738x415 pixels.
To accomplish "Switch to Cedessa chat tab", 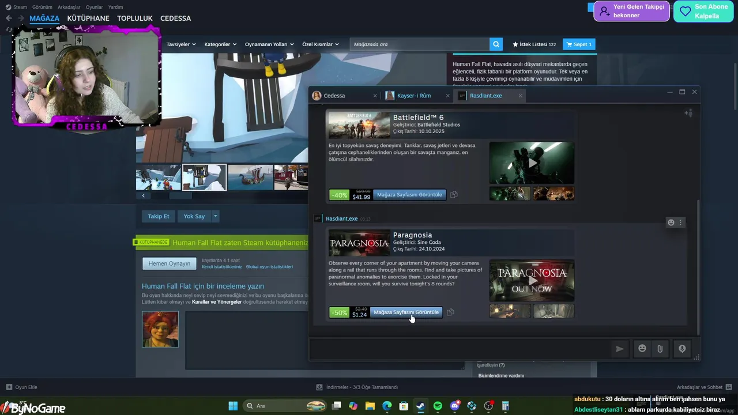I will (x=334, y=96).
